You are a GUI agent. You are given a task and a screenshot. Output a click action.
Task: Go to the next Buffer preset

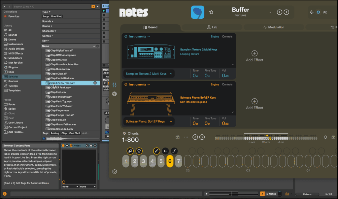(287, 12)
